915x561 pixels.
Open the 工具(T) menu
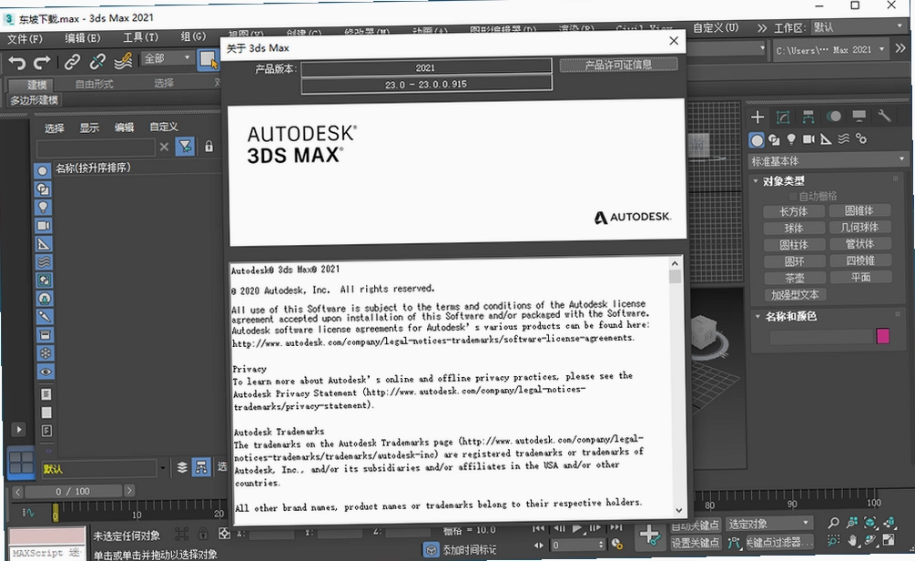point(140,36)
